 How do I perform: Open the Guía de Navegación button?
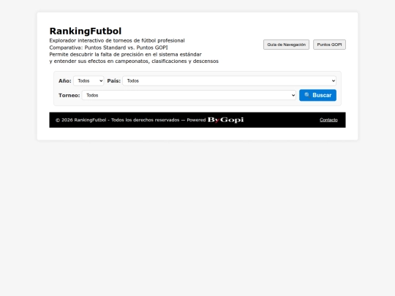286,45
